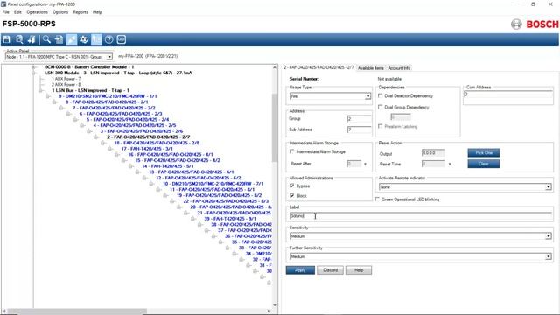560x315 pixels.
Task: Open the Further Sensitivity dropdown
Action: pos(549,256)
